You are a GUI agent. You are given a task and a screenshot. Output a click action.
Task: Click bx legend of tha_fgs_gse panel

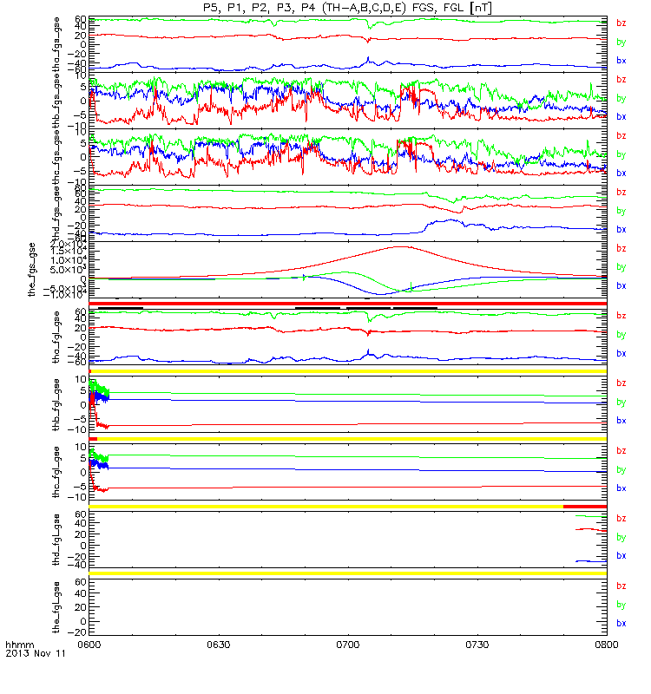tap(621, 61)
